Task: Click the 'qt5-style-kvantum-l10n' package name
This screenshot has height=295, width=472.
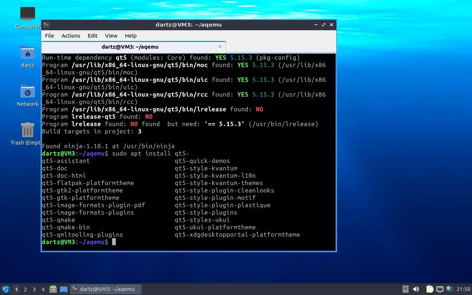Action: 215,176
